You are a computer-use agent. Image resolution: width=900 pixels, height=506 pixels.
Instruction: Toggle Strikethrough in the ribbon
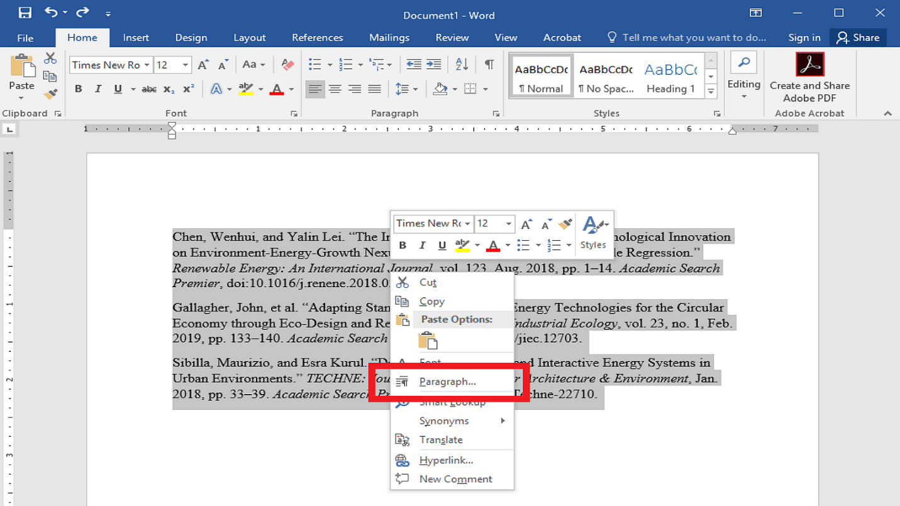tap(149, 89)
